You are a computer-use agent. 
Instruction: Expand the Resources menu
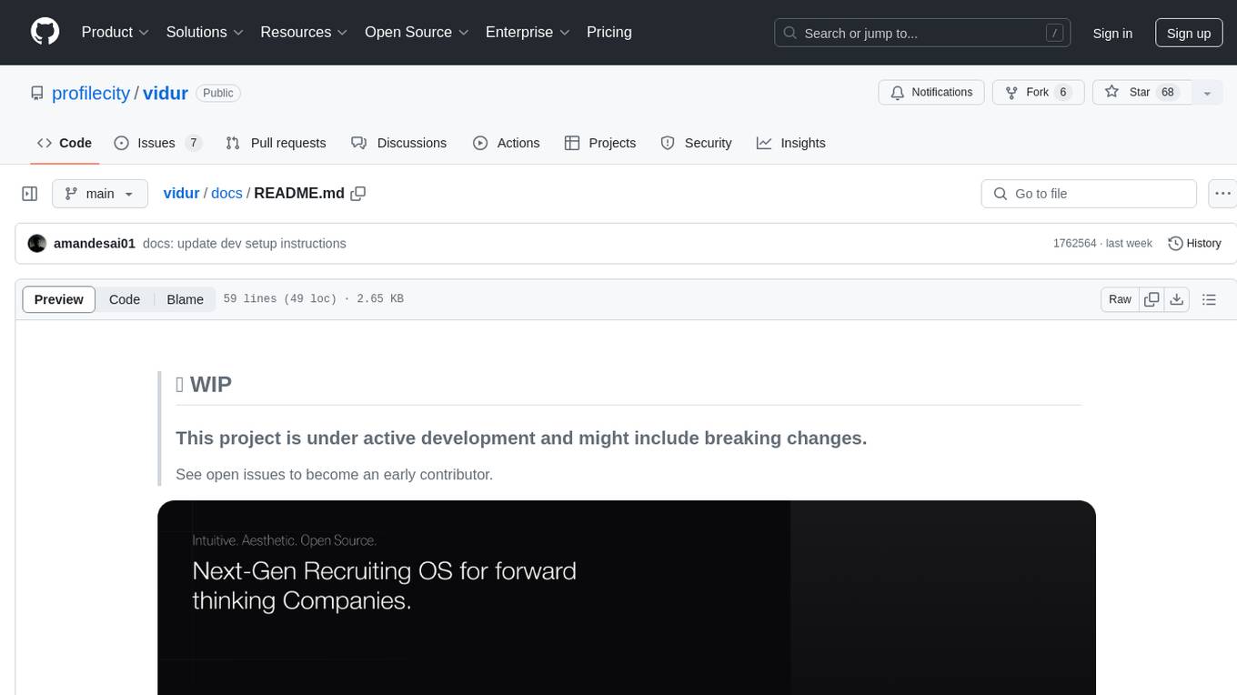(304, 32)
